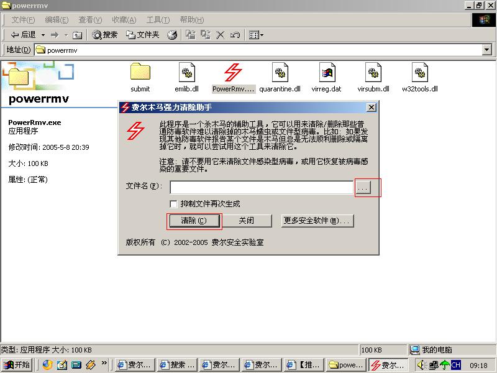Image resolution: width=497 pixels, height=373 pixels.
Task: Open the 开始 Start button
Action: [17, 365]
